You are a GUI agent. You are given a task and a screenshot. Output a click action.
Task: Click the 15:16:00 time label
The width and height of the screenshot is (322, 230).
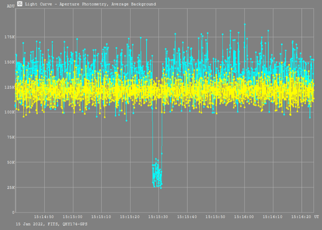[244, 216]
